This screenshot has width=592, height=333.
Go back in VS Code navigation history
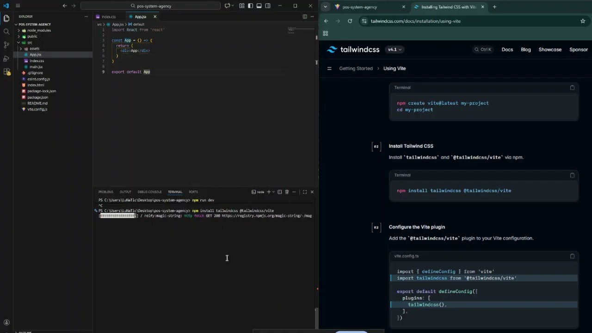pos(65,6)
